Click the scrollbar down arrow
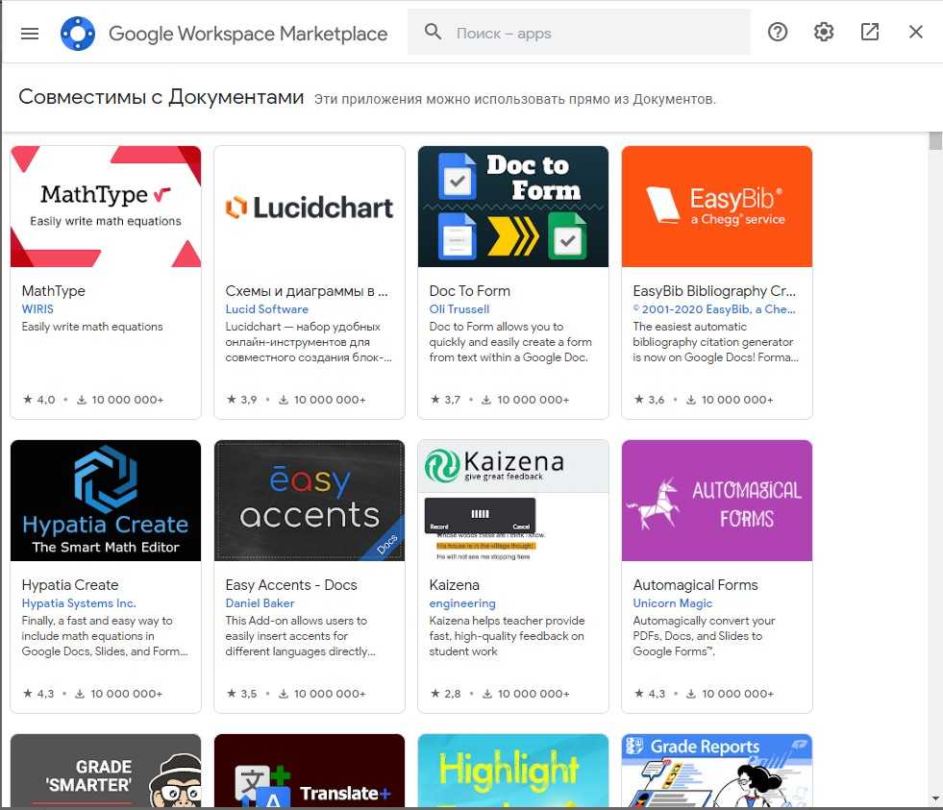The width and height of the screenshot is (943, 810). click(x=935, y=798)
